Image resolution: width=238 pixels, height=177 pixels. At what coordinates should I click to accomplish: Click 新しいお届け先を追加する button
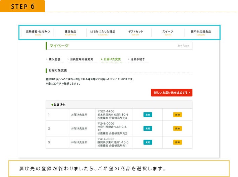click(172, 92)
